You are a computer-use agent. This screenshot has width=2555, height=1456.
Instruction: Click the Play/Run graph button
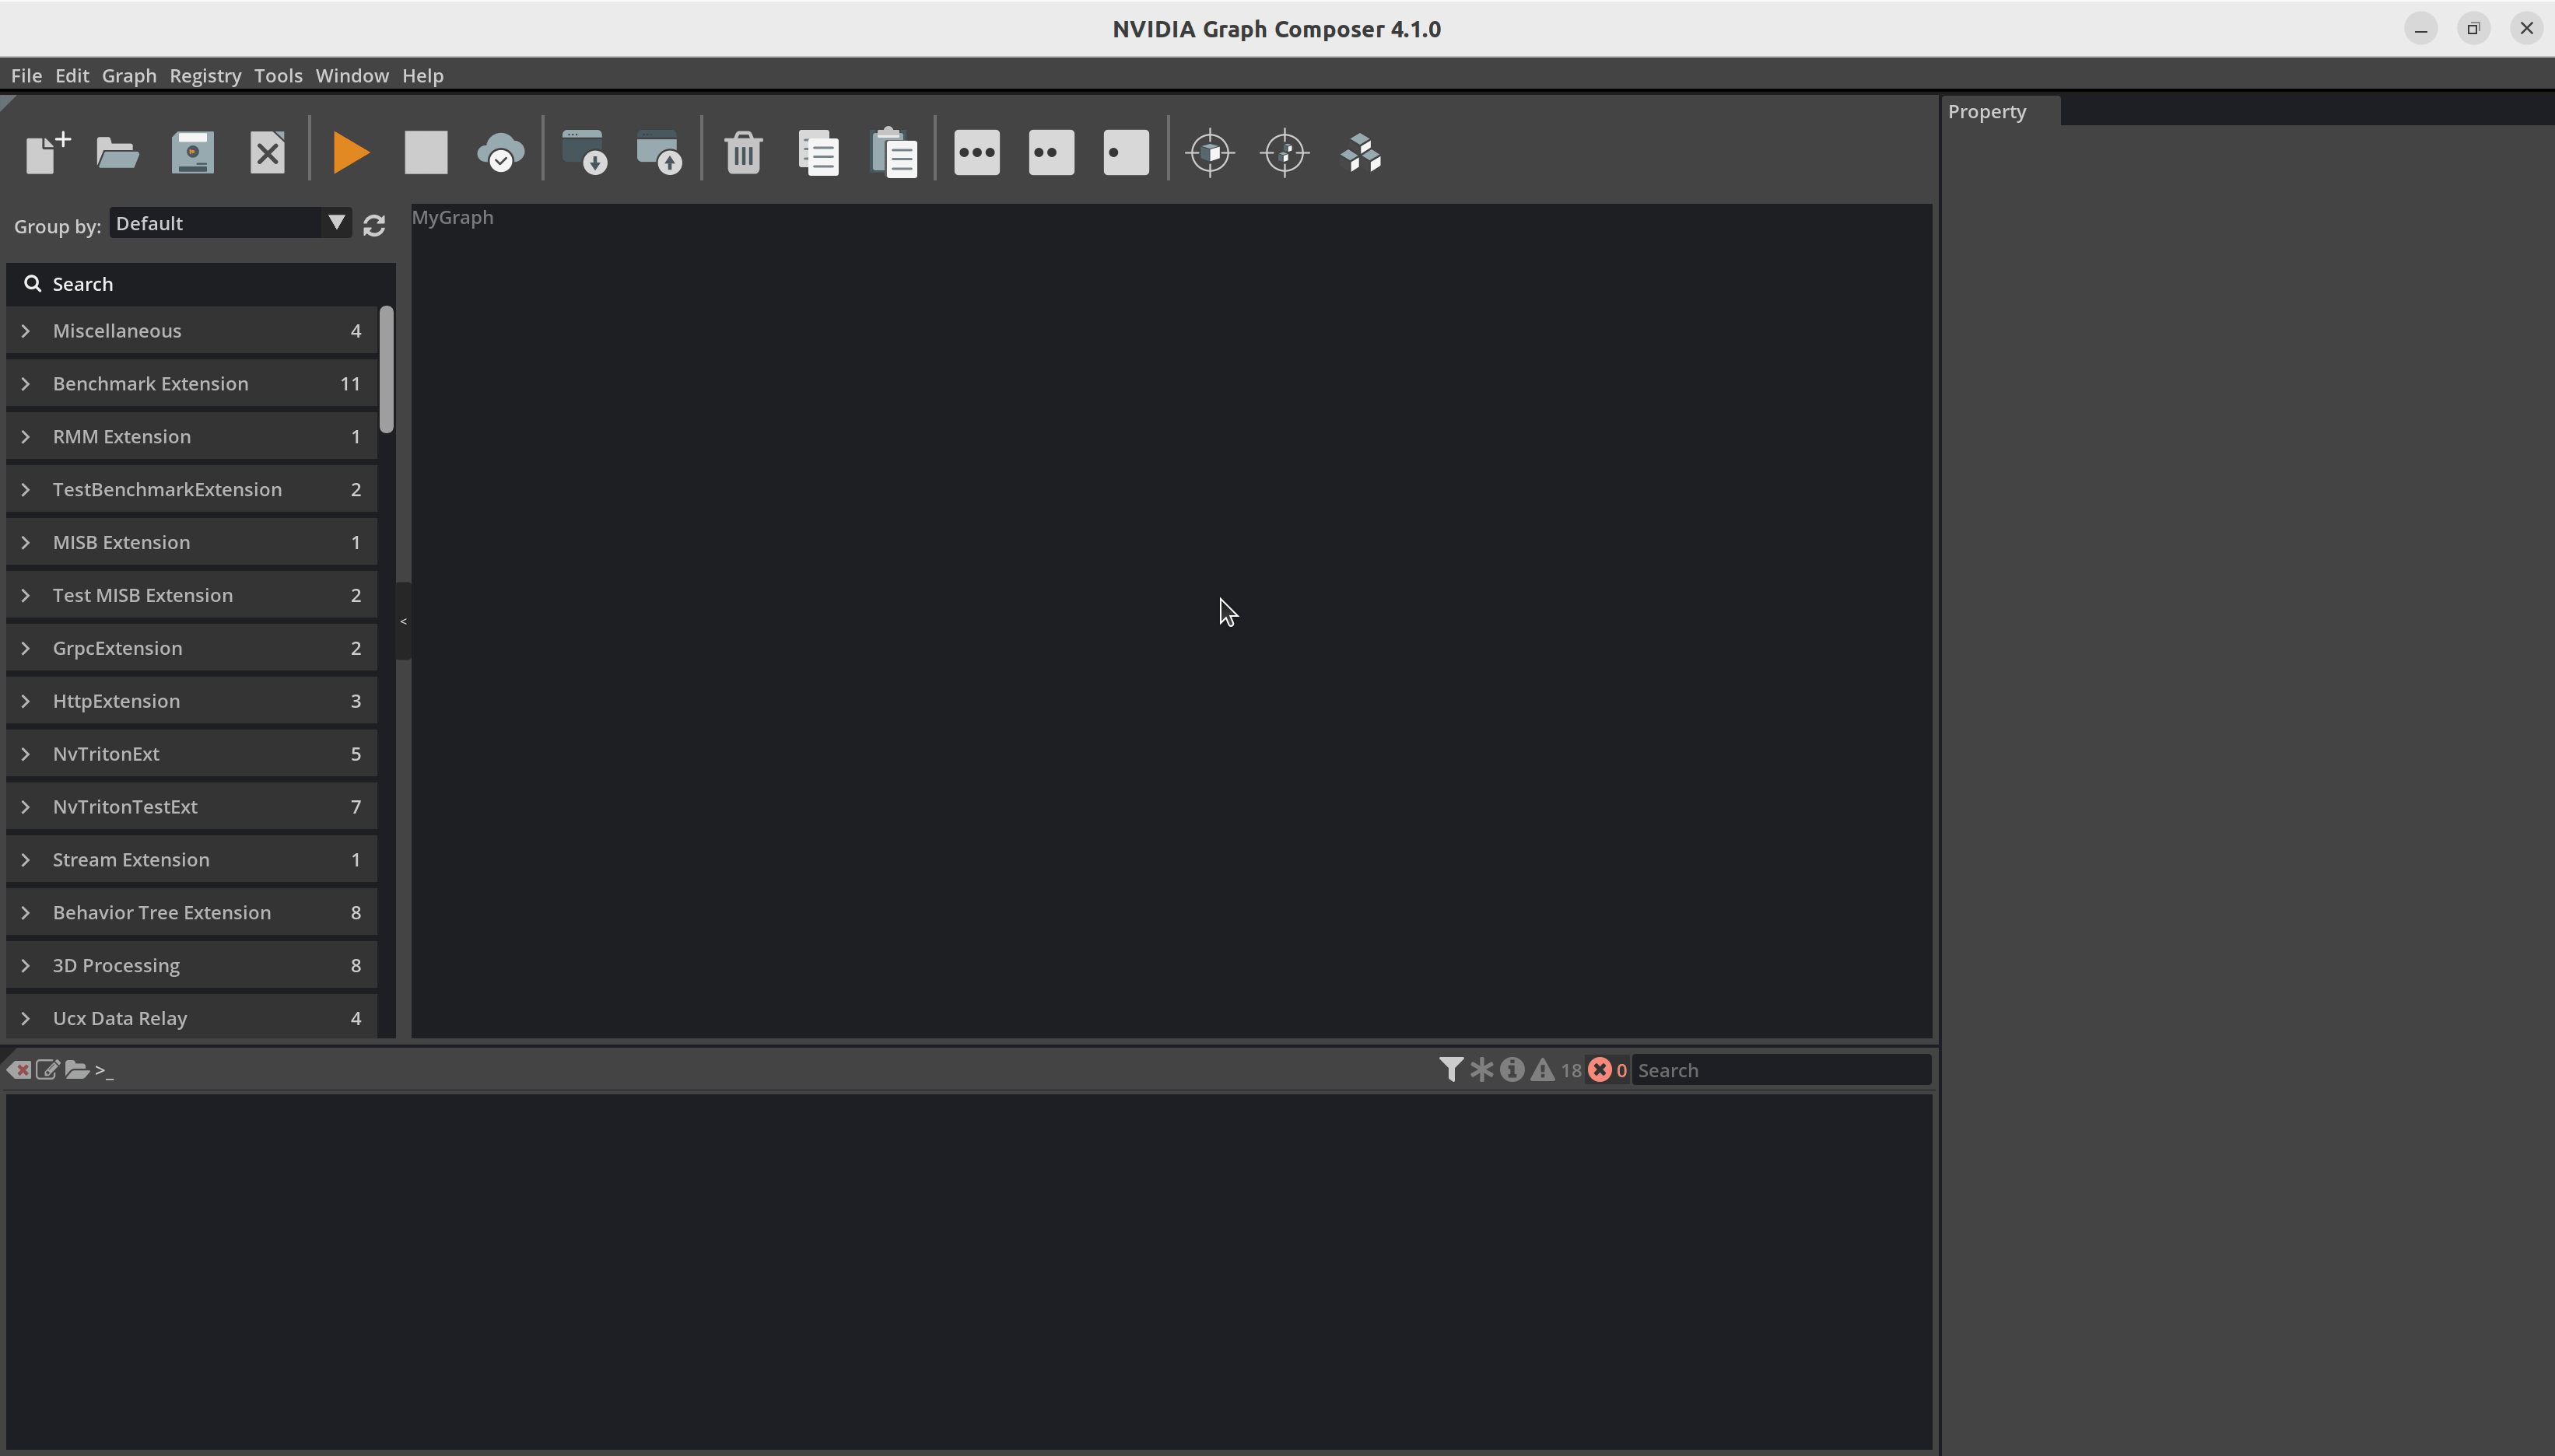[x=349, y=152]
